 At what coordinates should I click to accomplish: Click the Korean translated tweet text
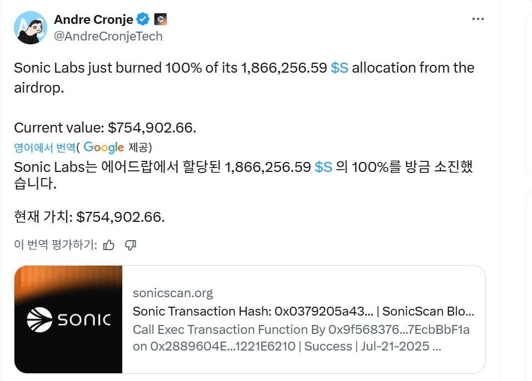click(244, 175)
